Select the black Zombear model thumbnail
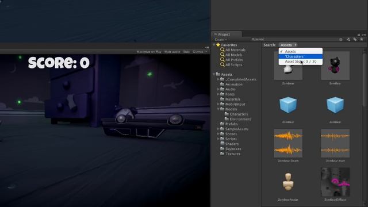 pyautogui.click(x=335, y=66)
